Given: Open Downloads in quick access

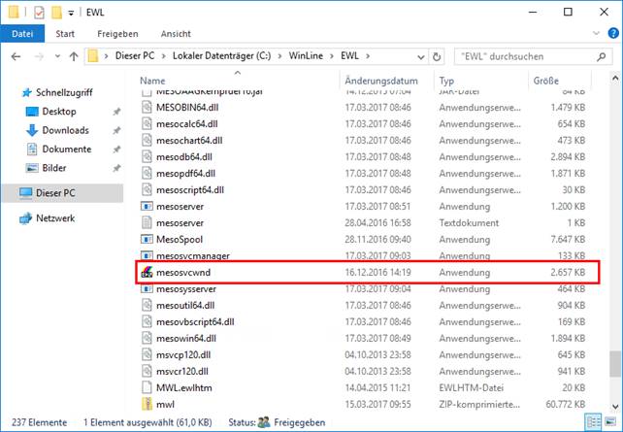Looking at the screenshot, I should (x=65, y=130).
